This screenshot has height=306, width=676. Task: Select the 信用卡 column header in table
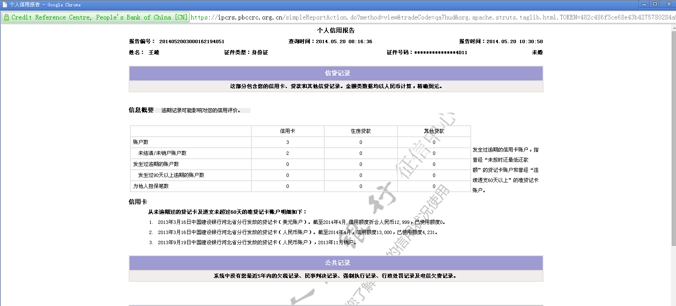coord(287,131)
